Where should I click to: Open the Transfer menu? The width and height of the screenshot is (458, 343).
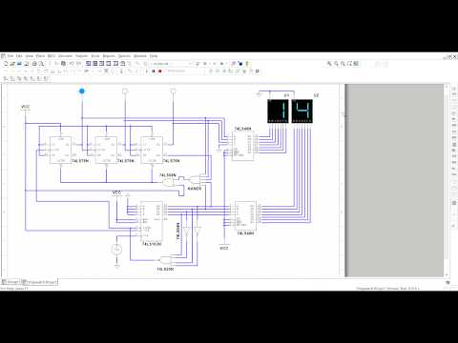pyautogui.click(x=82, y=56)
